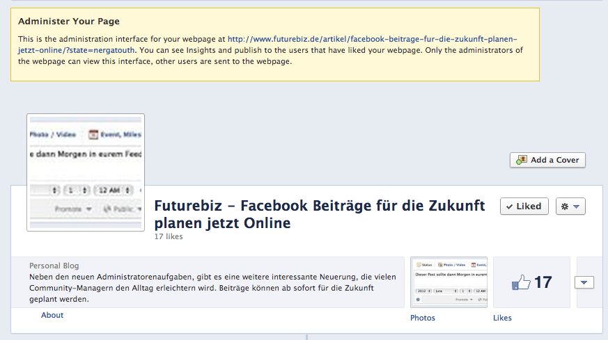Expand more page apps with down arrow
The image size is (608, 340).
[584, 283]
